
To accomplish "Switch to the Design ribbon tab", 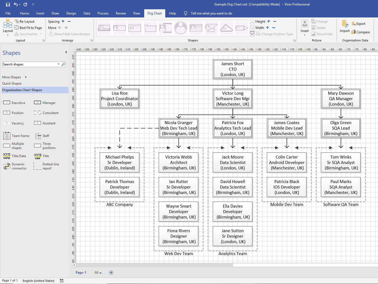I will click(71, 13).
